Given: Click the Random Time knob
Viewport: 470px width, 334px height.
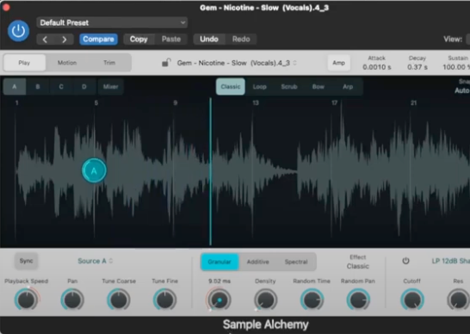Looking at the screenshot, I should (312, 300).
